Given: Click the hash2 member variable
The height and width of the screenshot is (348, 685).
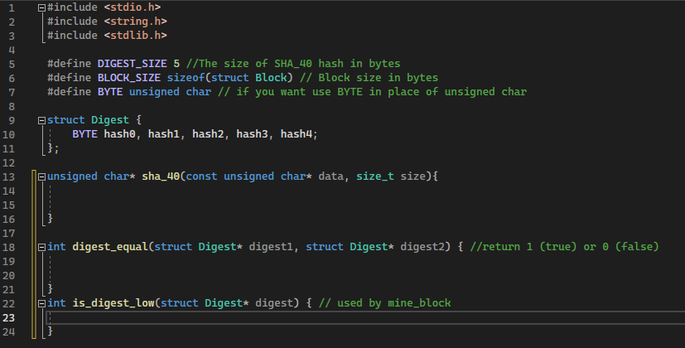Looking at the screenshot, I should pos(208,133).
